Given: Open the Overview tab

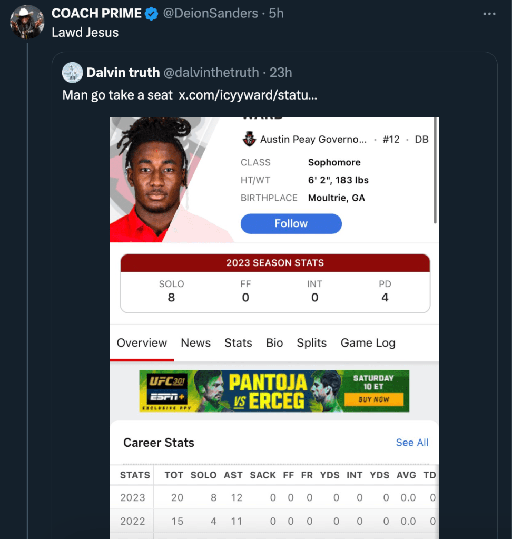Looking at the screenshot, I should pyautogui.click(x=142, y=343).
